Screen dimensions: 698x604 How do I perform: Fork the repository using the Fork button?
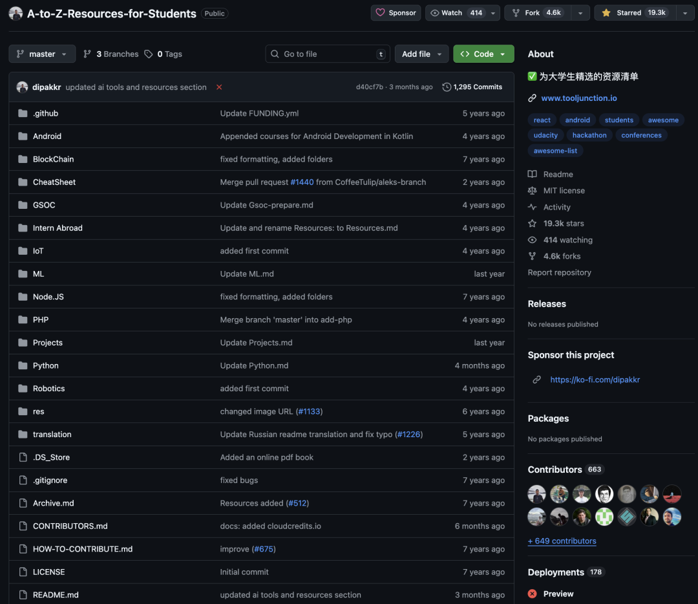coord(538,13)
